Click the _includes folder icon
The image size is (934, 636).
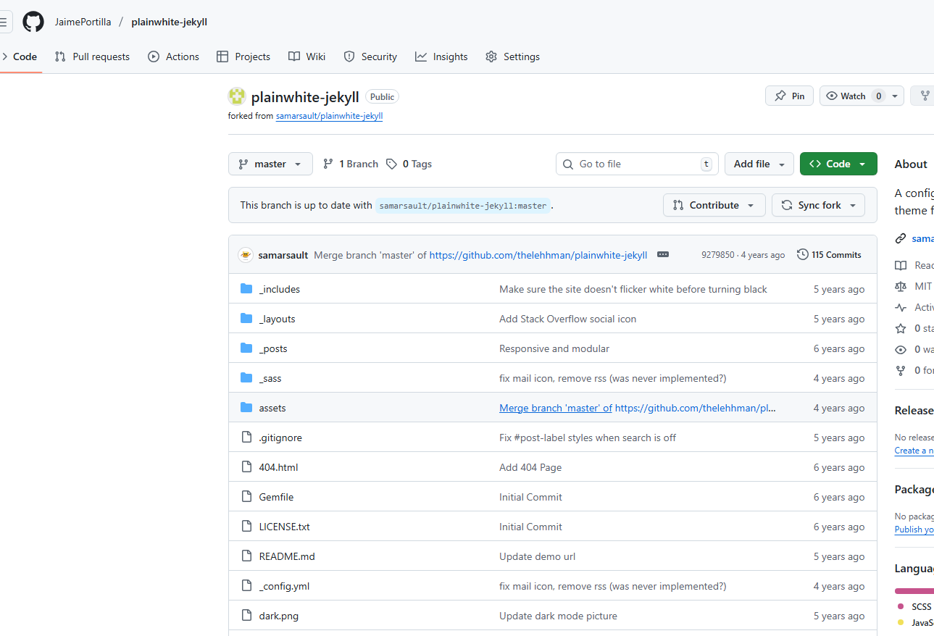[x=246, y=289]
